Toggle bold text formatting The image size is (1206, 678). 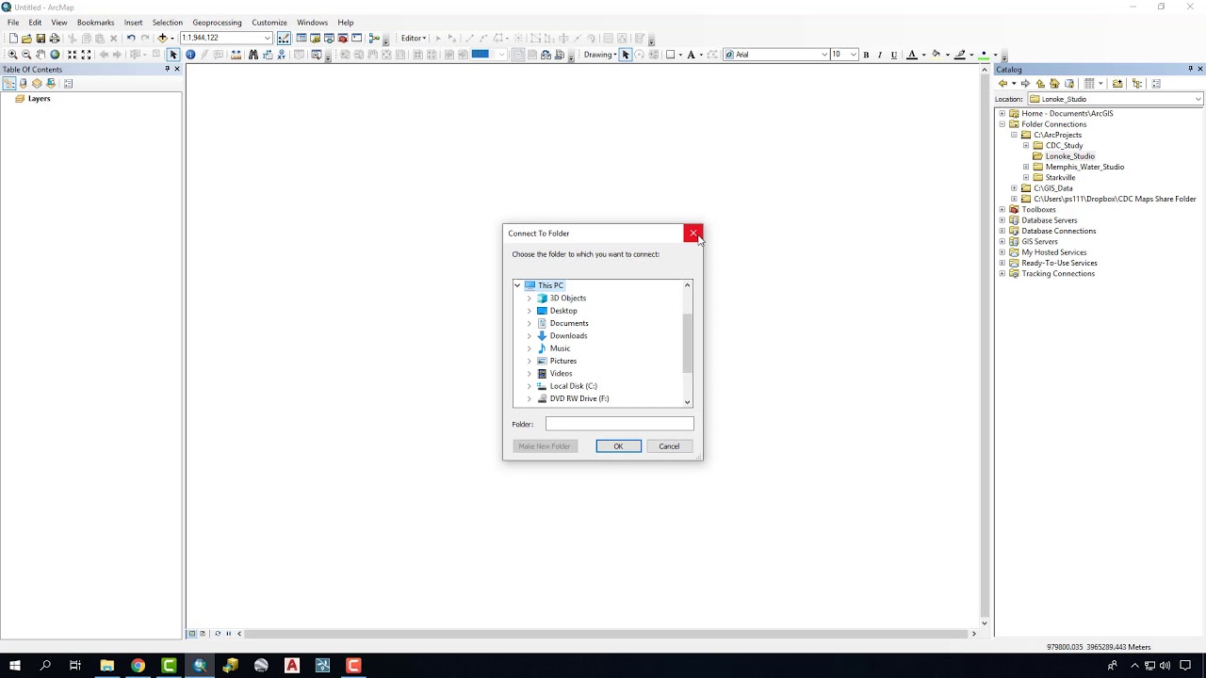click(866, 55)
